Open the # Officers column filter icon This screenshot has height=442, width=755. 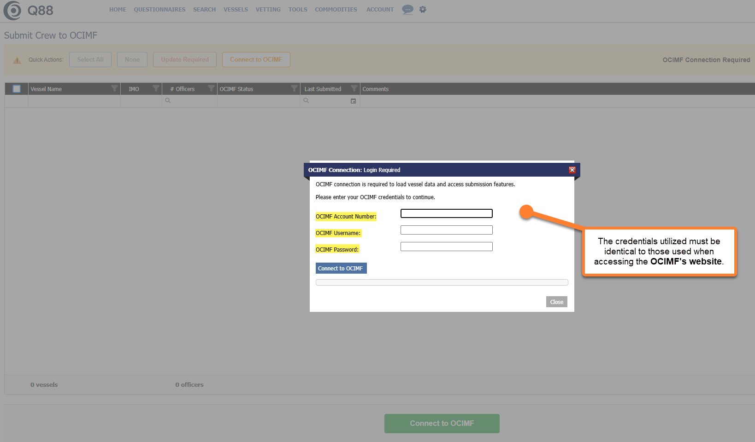211,89
